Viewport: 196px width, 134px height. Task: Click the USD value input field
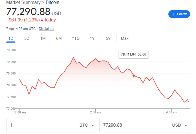(131, 125)
